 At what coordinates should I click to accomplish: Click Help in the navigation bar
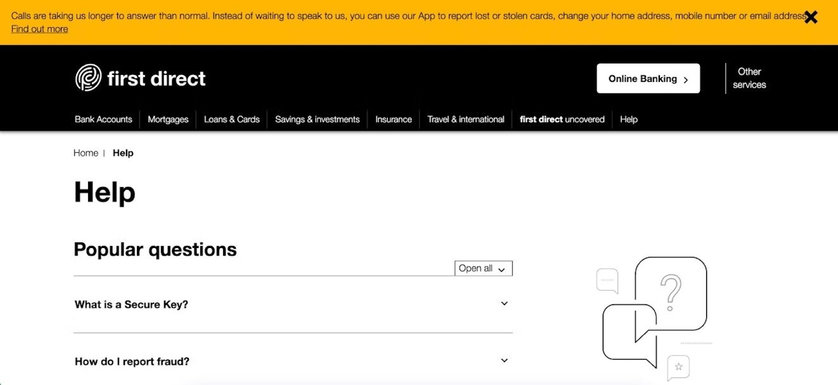click(x=628, y=119)
